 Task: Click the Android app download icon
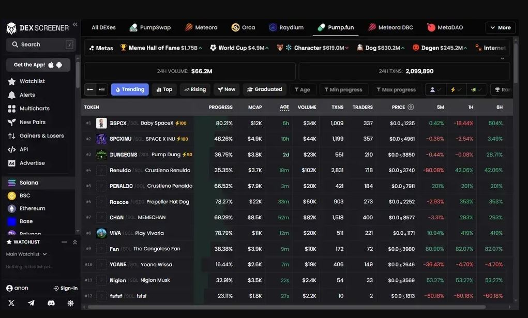click(x=59, y=65)
